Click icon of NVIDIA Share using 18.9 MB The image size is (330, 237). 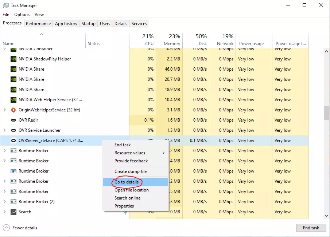tap(13, 90)
